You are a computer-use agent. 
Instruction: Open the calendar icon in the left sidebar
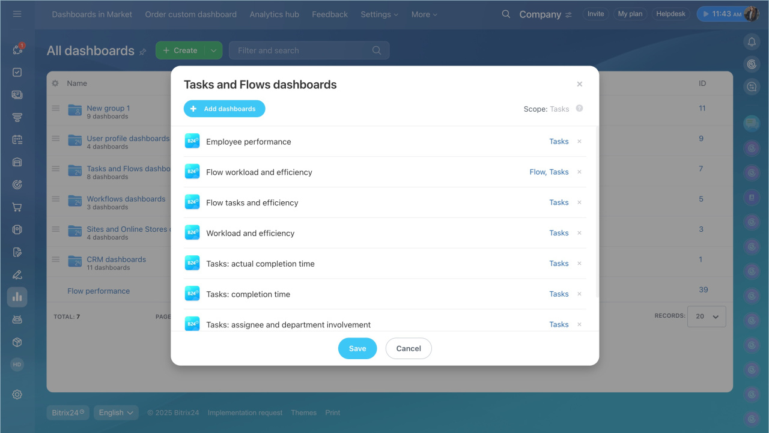[17, 139]
